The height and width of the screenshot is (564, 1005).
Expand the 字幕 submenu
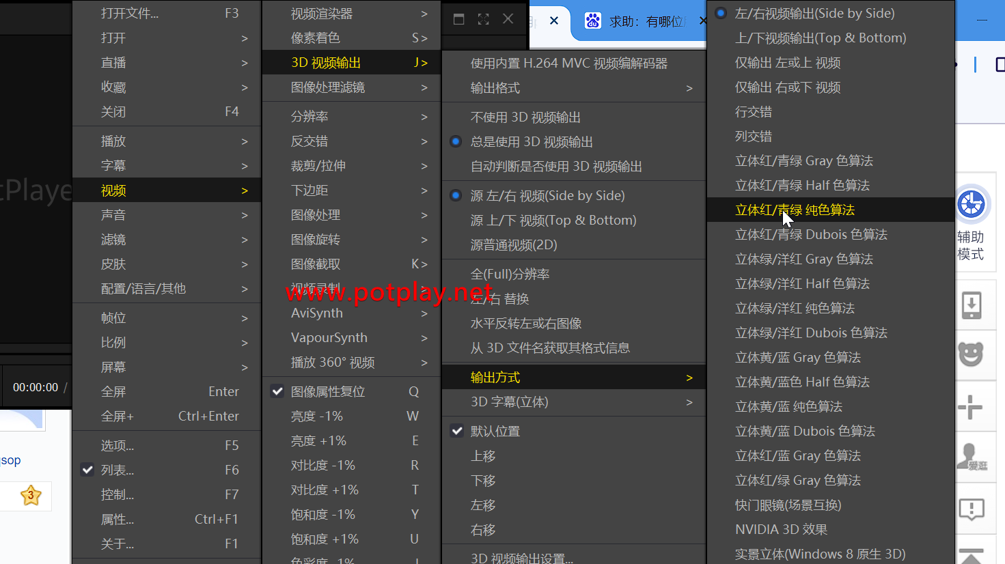click(x=167, y=166)
